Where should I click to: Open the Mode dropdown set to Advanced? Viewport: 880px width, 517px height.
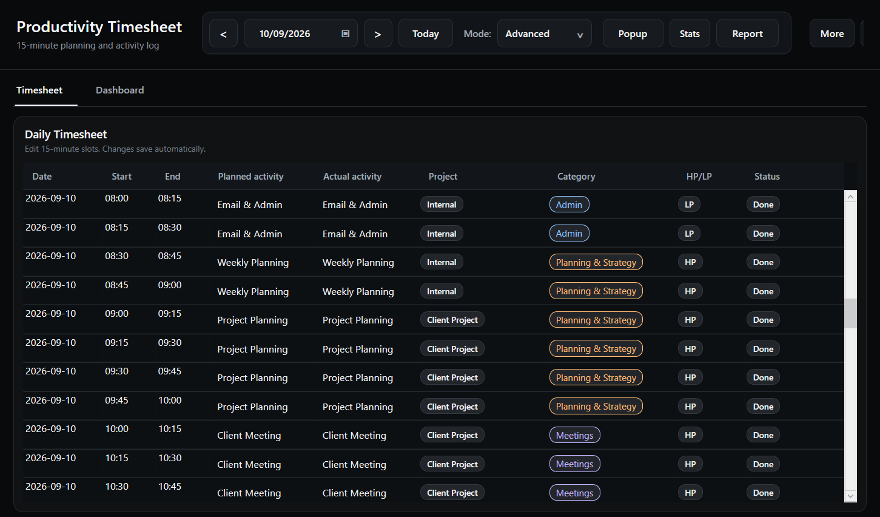click(x=544, y=33)
